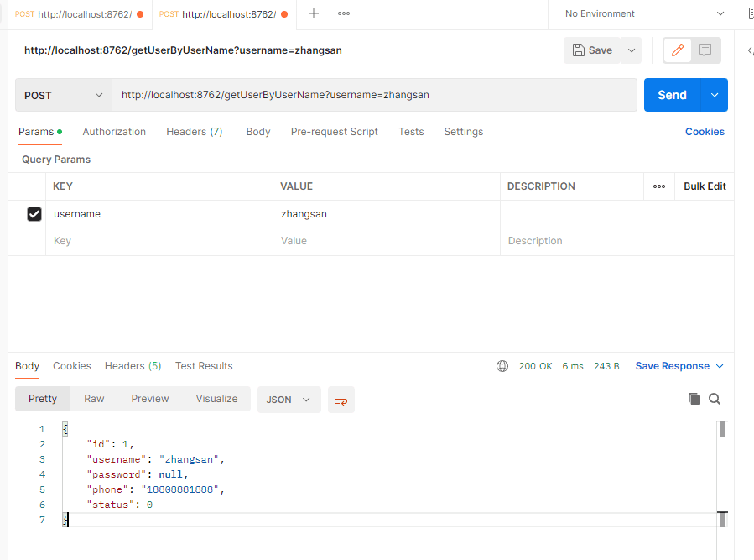This screenshot has height=560, width=754.
Task: Open the Tests tab
Action: pos(411,132)
